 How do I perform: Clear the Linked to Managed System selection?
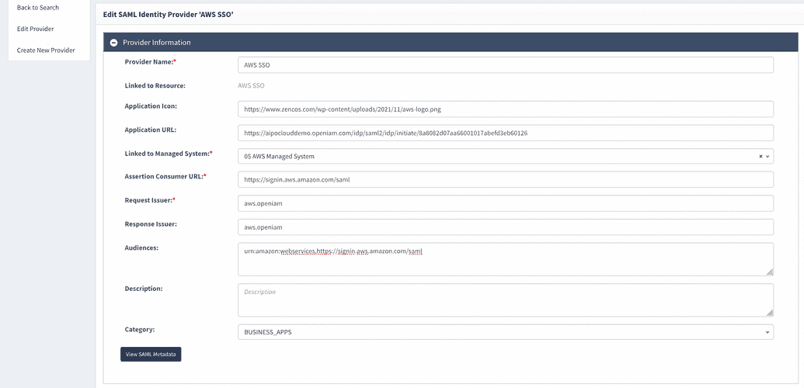point(760,156)
